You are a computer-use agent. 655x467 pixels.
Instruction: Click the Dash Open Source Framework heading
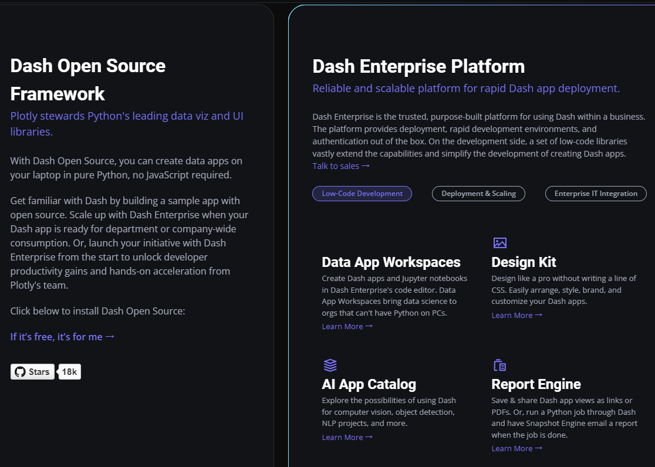(x=87, y=79)
